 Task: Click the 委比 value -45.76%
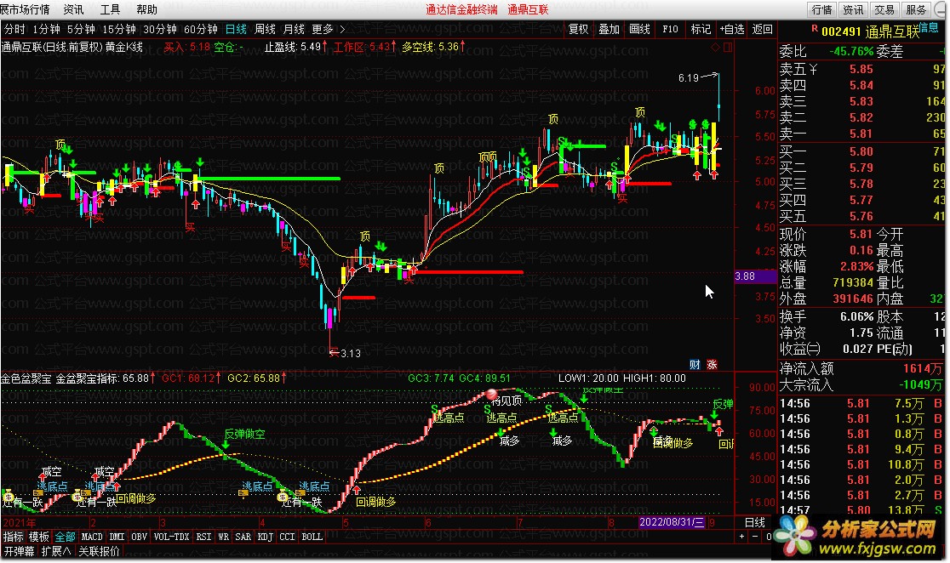[852, 52]
